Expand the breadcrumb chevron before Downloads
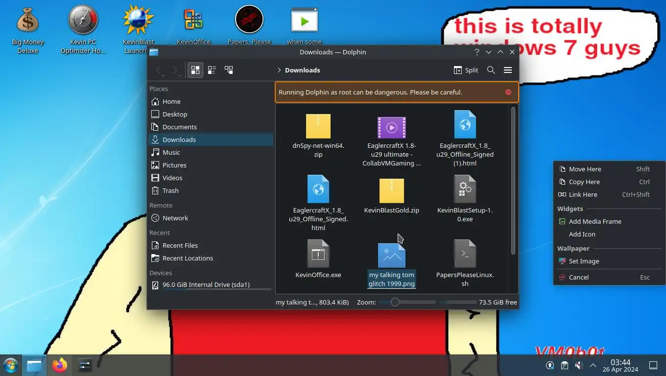This screenshot has width=666, height=376. coord(279,70)
